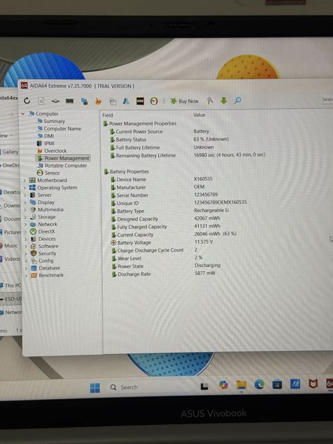The width and height of the screenshot is (333, 444).
Task: Open the SensorPanel gauge toolbar icon
Action: (x=153, y=101)
